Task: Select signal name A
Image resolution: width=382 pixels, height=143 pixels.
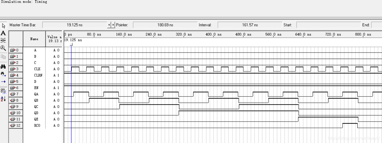Action: tap(35, 50)
